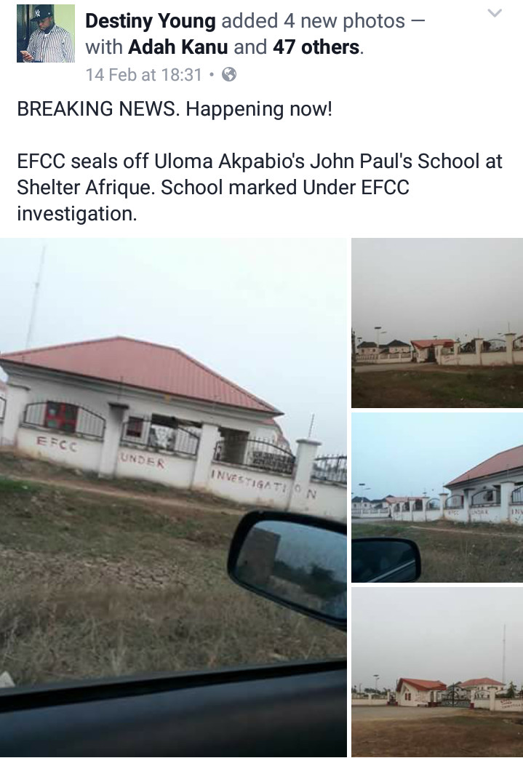Open Adah Kanu's profile link
Screen dimensions: 523x758
coord(178,47)
